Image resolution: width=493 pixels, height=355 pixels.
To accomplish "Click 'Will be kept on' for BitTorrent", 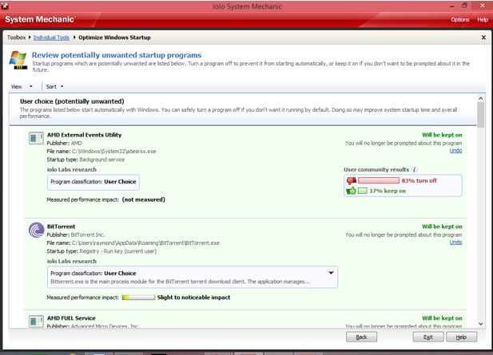I will (x=442, y=227).
